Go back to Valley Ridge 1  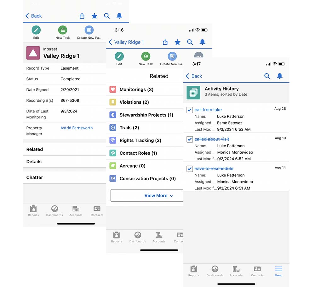[x=126, y=42]
